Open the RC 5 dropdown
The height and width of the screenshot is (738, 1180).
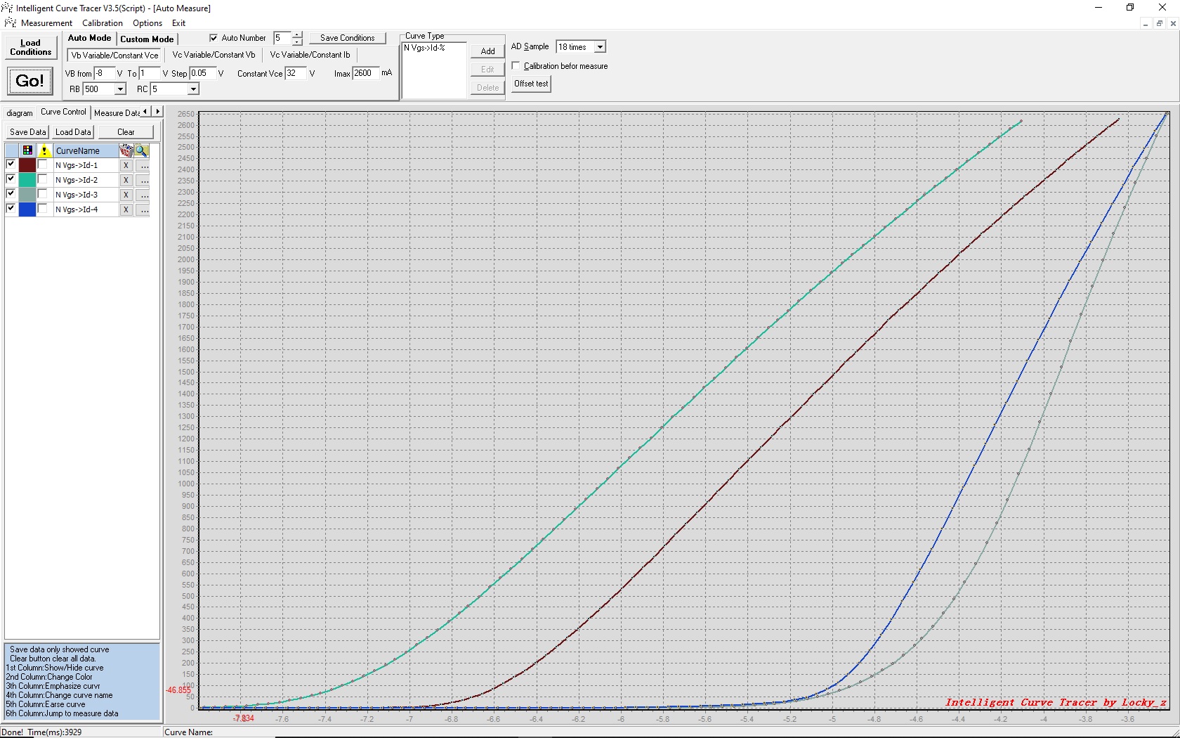(193, 89)
